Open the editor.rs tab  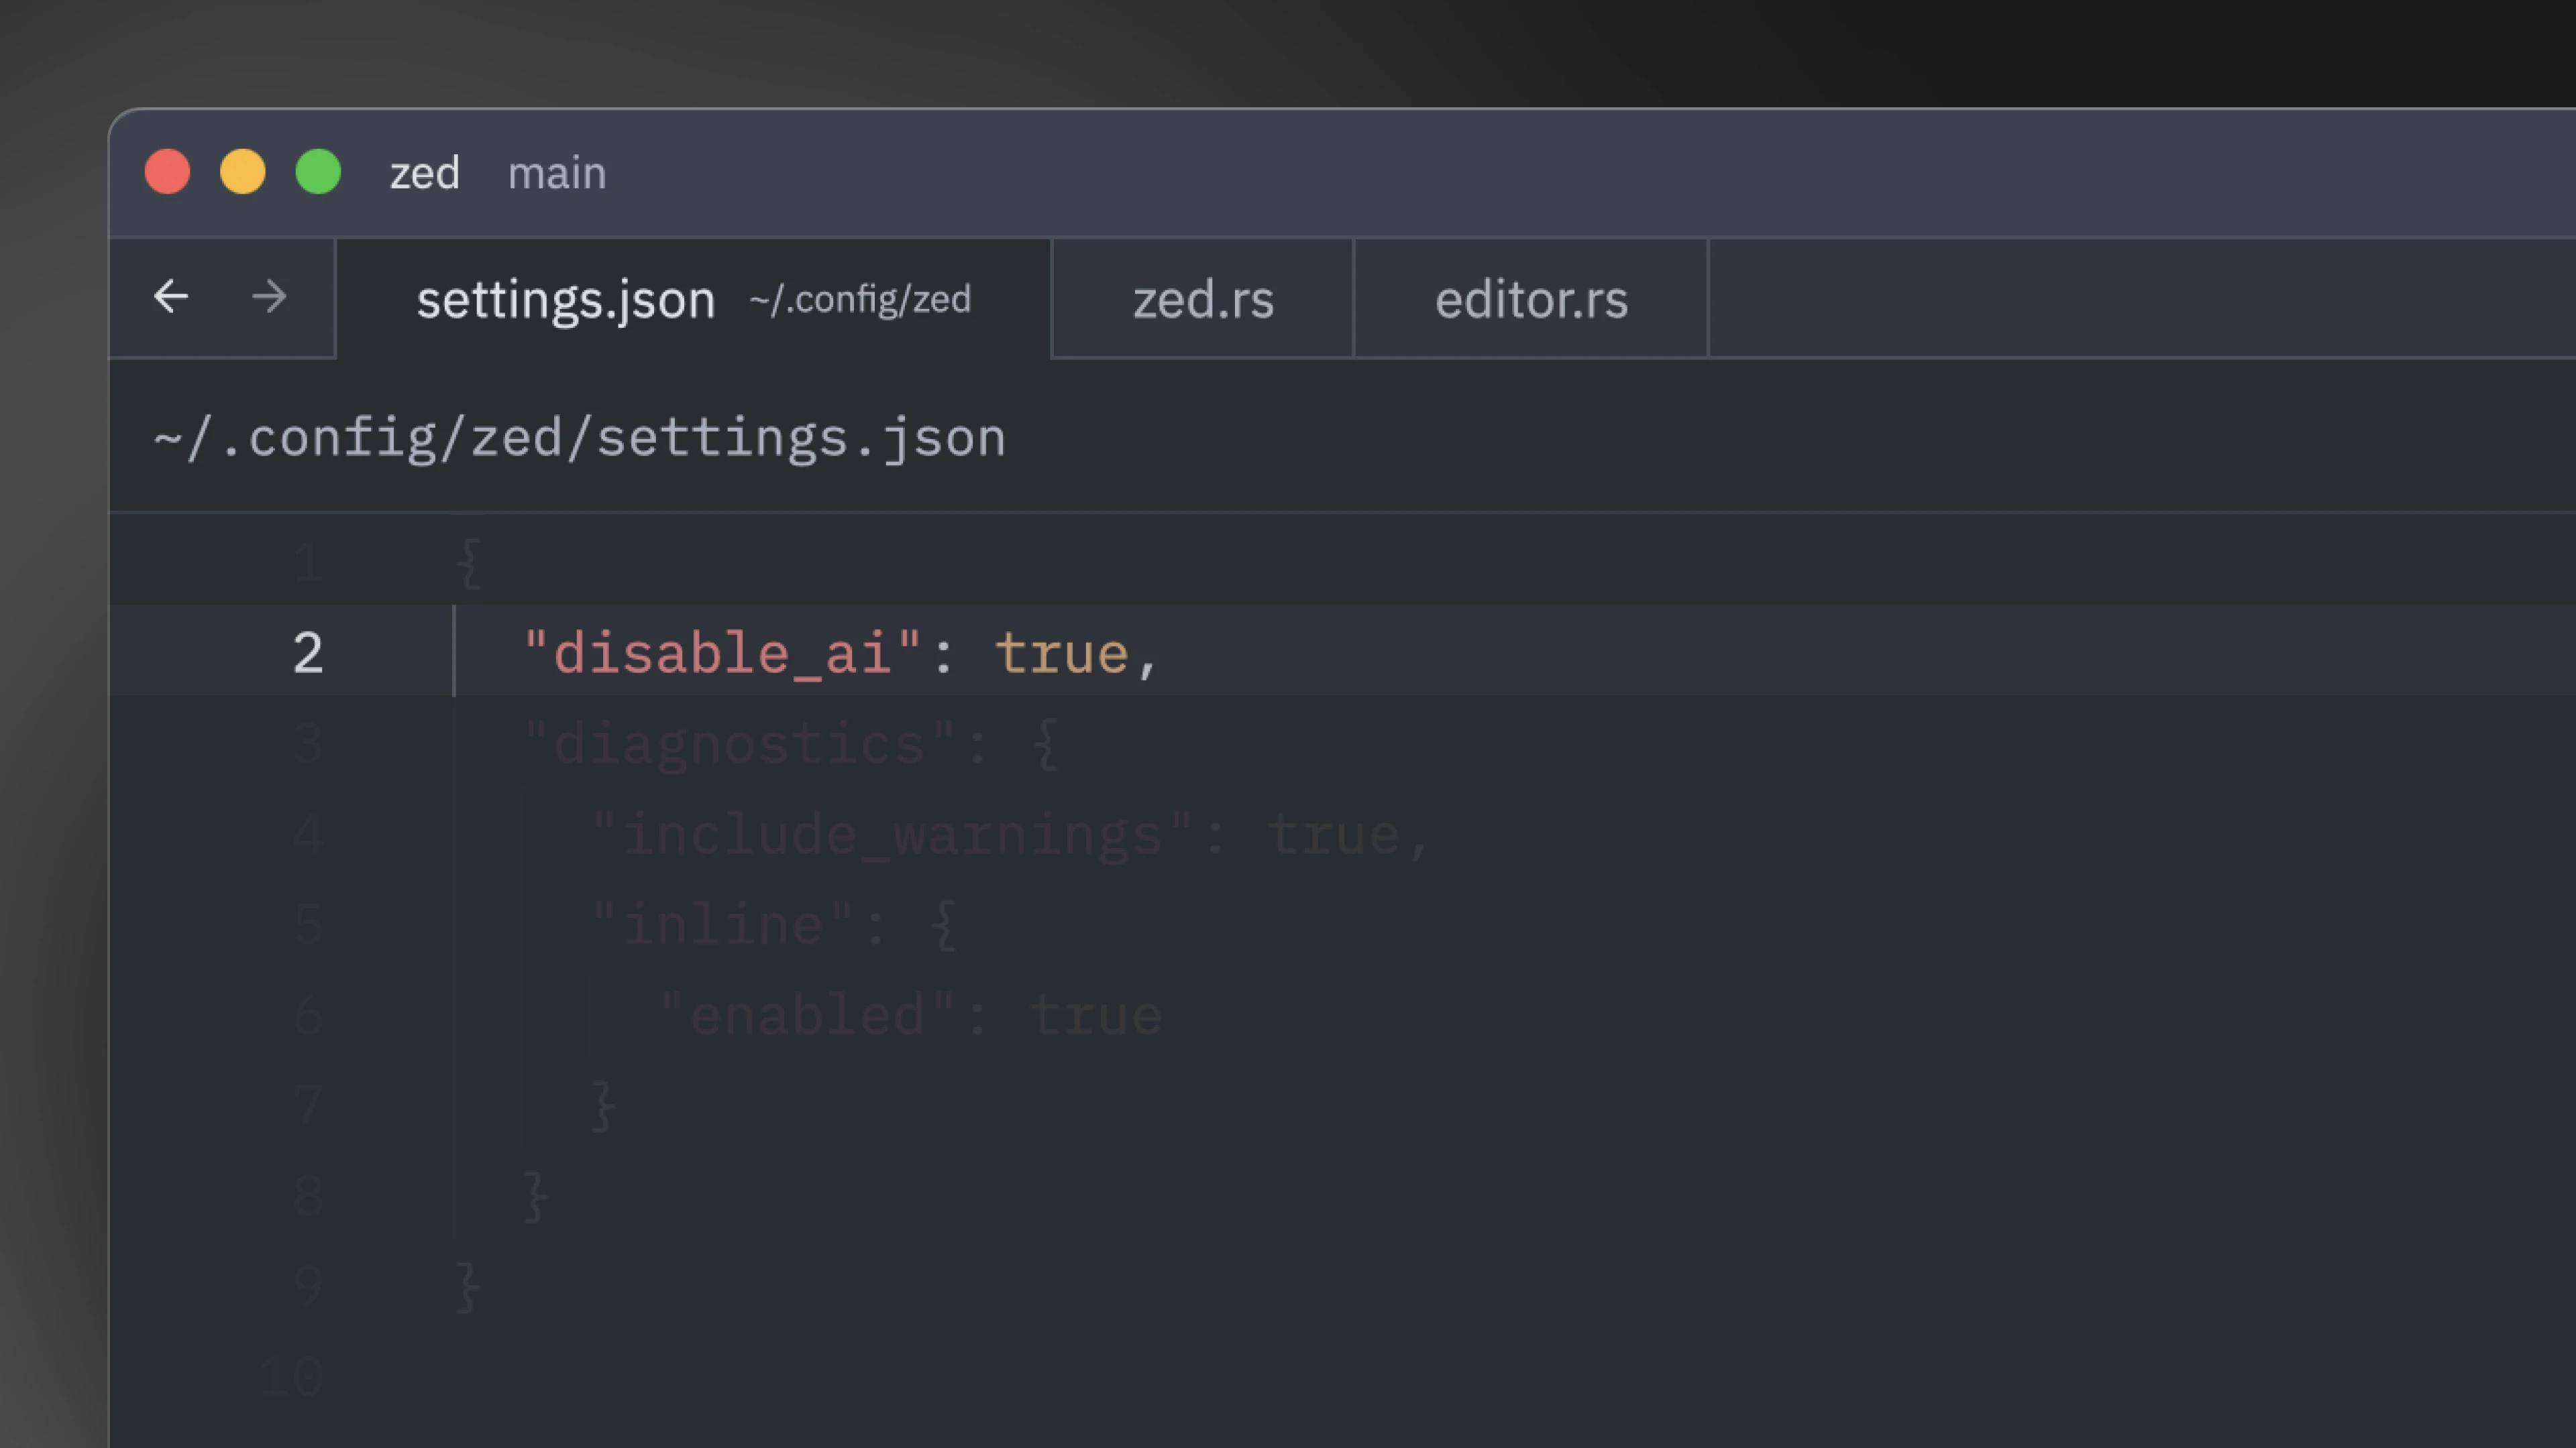point(1531,300)
